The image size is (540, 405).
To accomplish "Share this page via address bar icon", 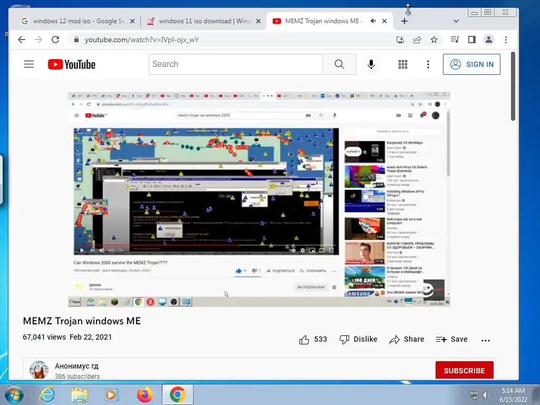I will 417,40.
